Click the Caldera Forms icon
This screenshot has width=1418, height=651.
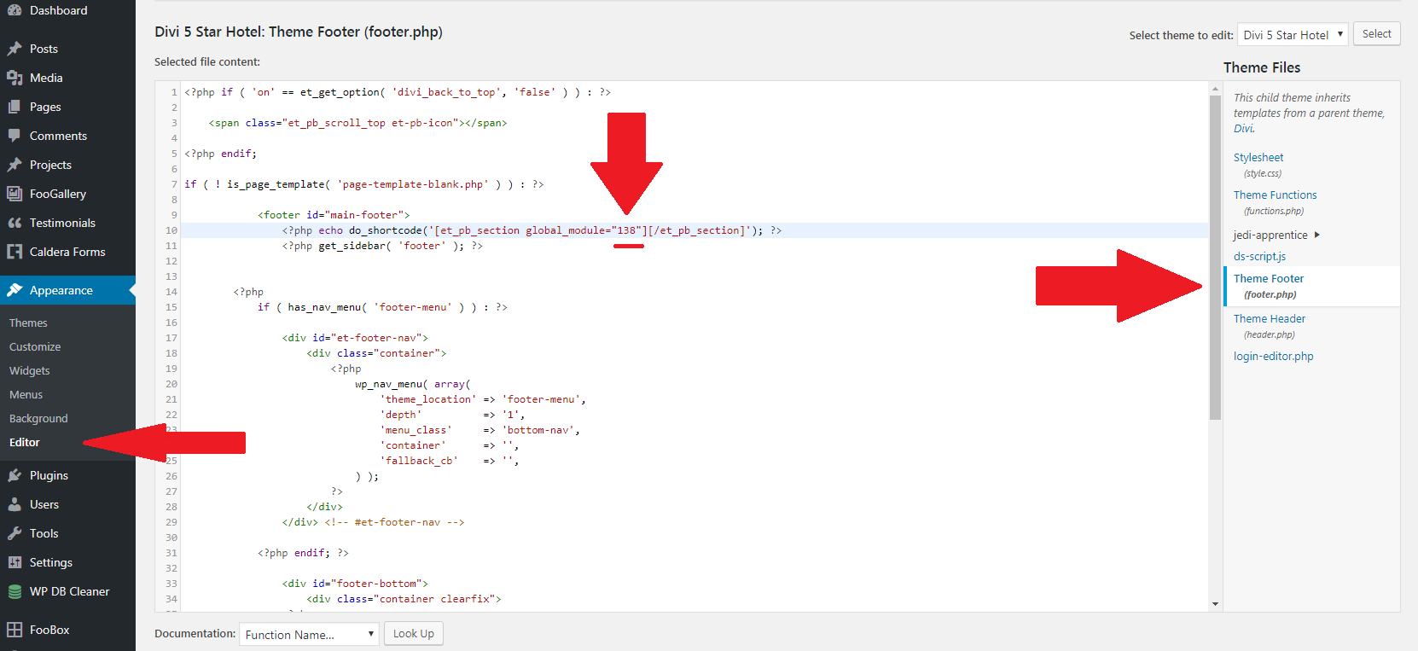point(15,252)
